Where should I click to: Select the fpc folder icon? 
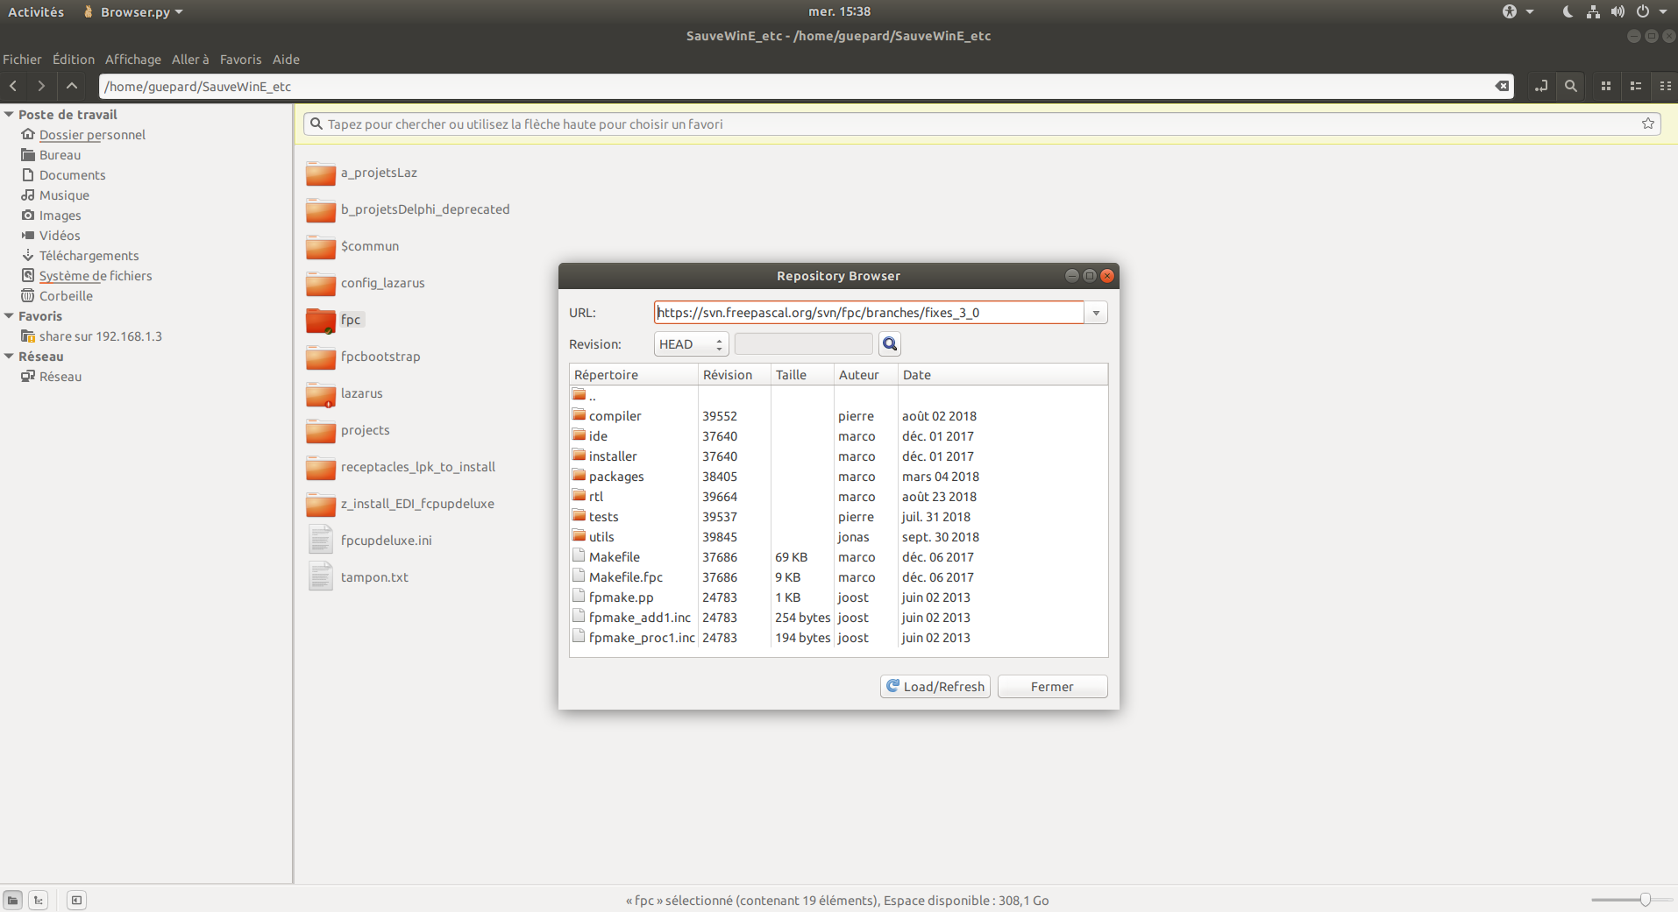coord(321,320)
